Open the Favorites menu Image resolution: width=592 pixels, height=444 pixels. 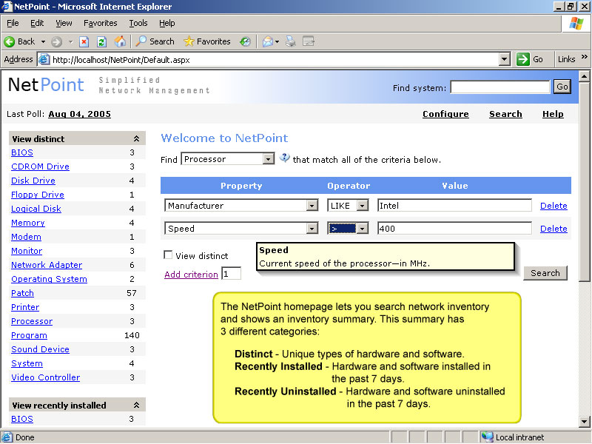pyautogui.click(x=101, y=23)
